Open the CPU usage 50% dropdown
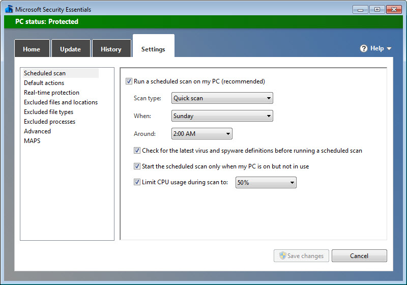The image size is (407, 285). point(266,183)
